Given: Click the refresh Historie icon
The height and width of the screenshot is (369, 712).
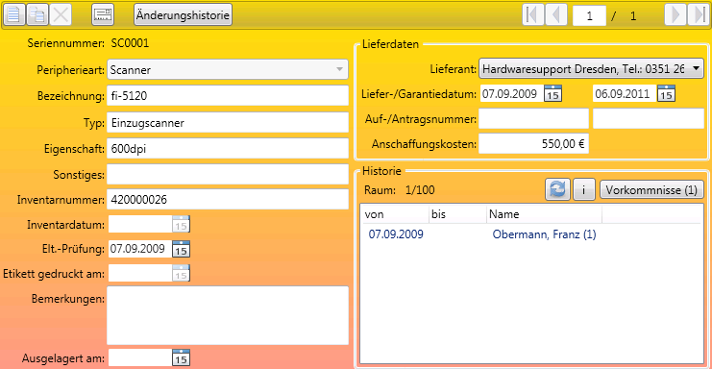Looking at the screenshot, I should (x=557, y=189).
